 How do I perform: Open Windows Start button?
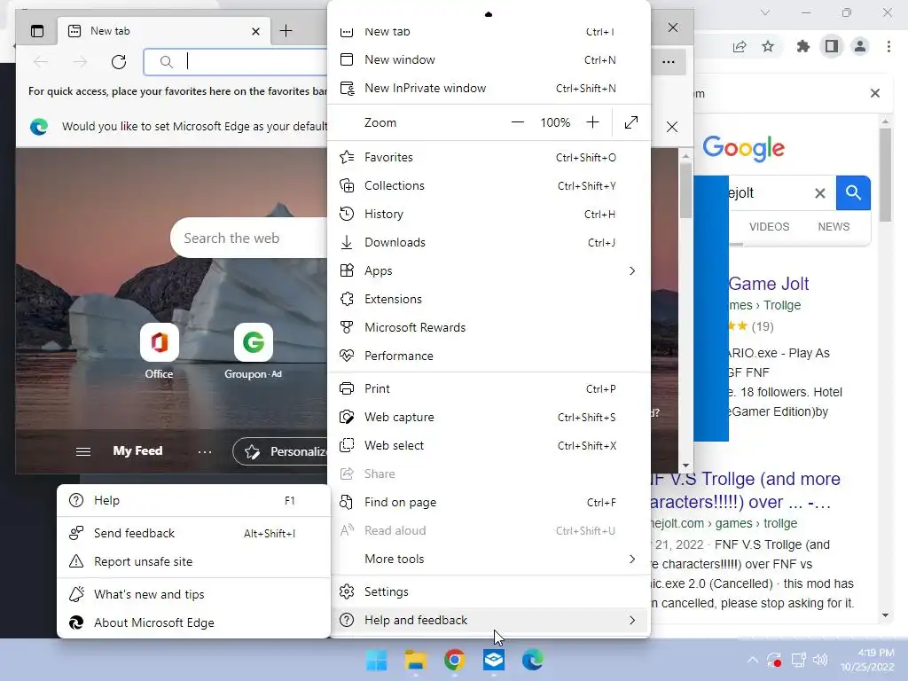click(x=376, y=660)
